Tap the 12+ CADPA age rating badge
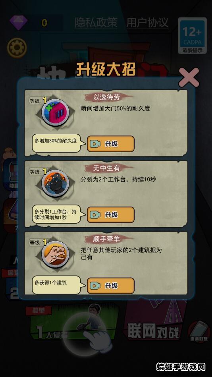 [x=192, y=36]
